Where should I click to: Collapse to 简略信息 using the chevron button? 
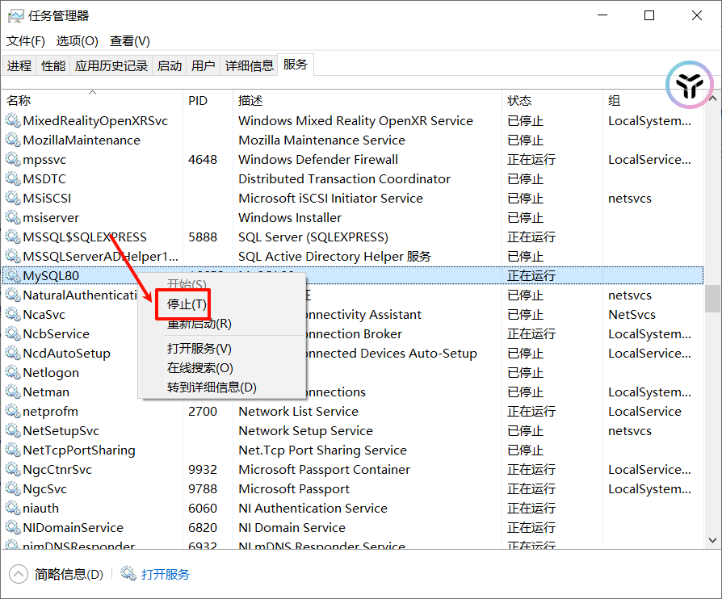(x=19, y=574)
